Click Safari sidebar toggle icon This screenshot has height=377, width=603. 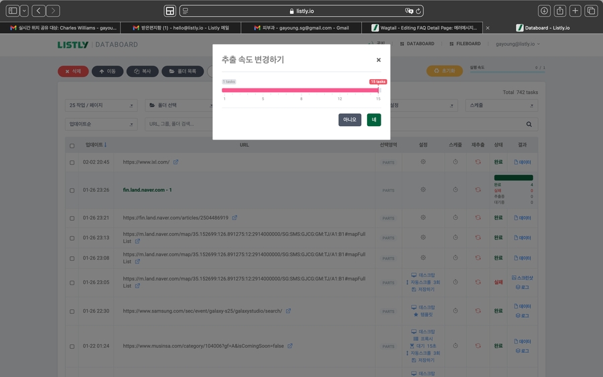(13, 11)
